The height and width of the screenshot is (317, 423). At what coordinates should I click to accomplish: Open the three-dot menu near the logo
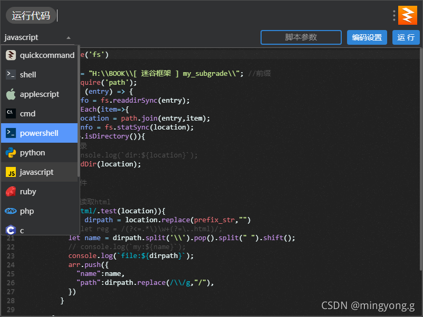393,15
